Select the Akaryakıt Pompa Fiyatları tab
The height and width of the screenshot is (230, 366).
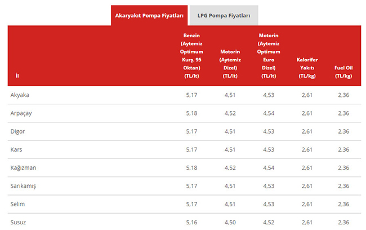[x=149, y=16]
